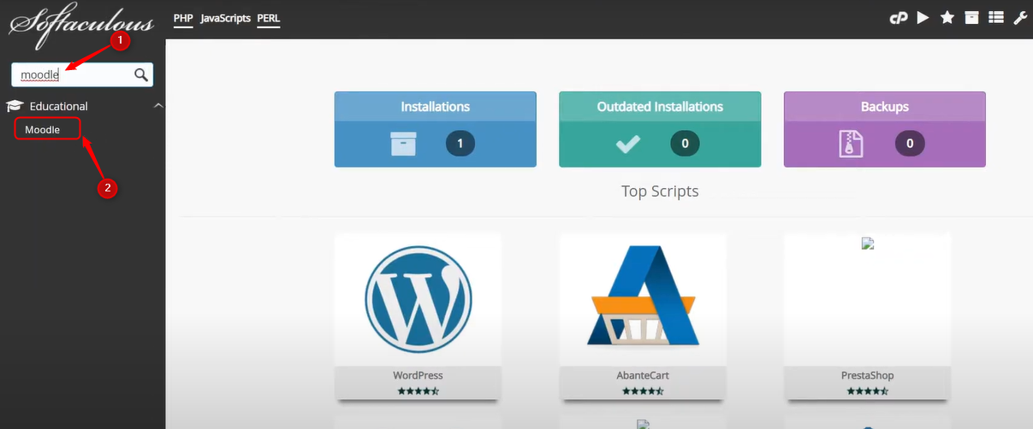1033x429 pixels.
Task: Click the AbanteCart label
Action: (x=643, y=375)
